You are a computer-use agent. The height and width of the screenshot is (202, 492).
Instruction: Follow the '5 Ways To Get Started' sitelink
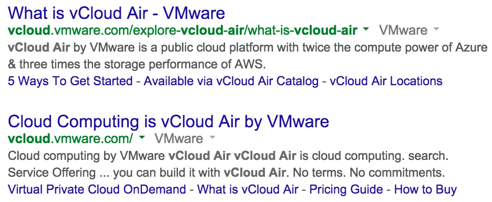coord(70,81)
